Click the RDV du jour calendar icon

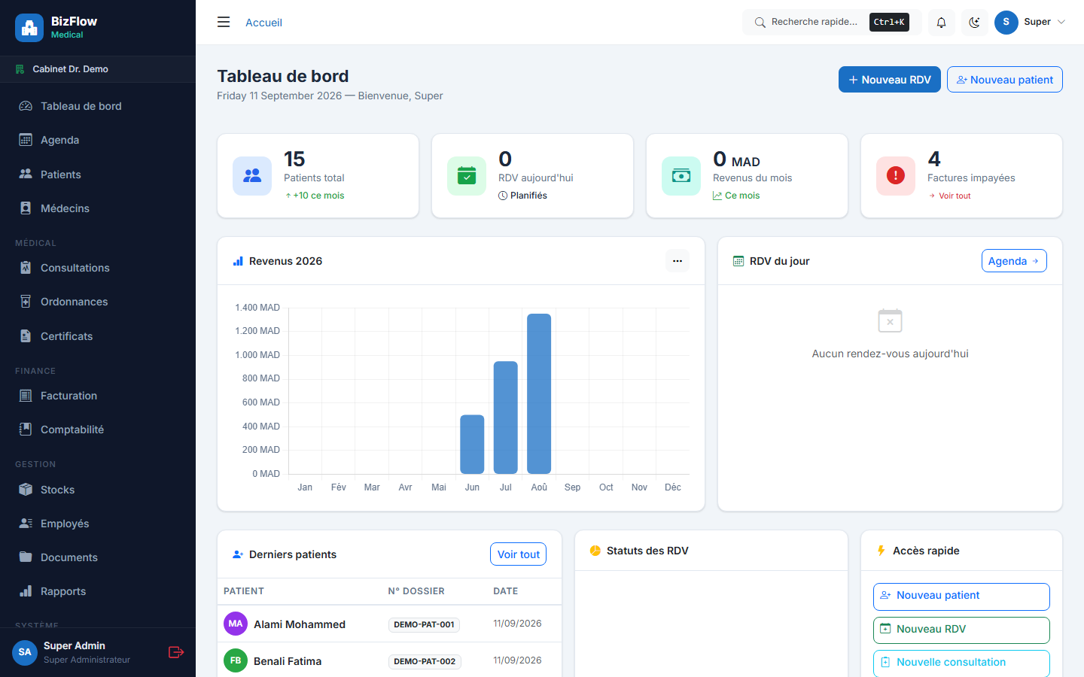pyautogui.click(x=738, y=261)
